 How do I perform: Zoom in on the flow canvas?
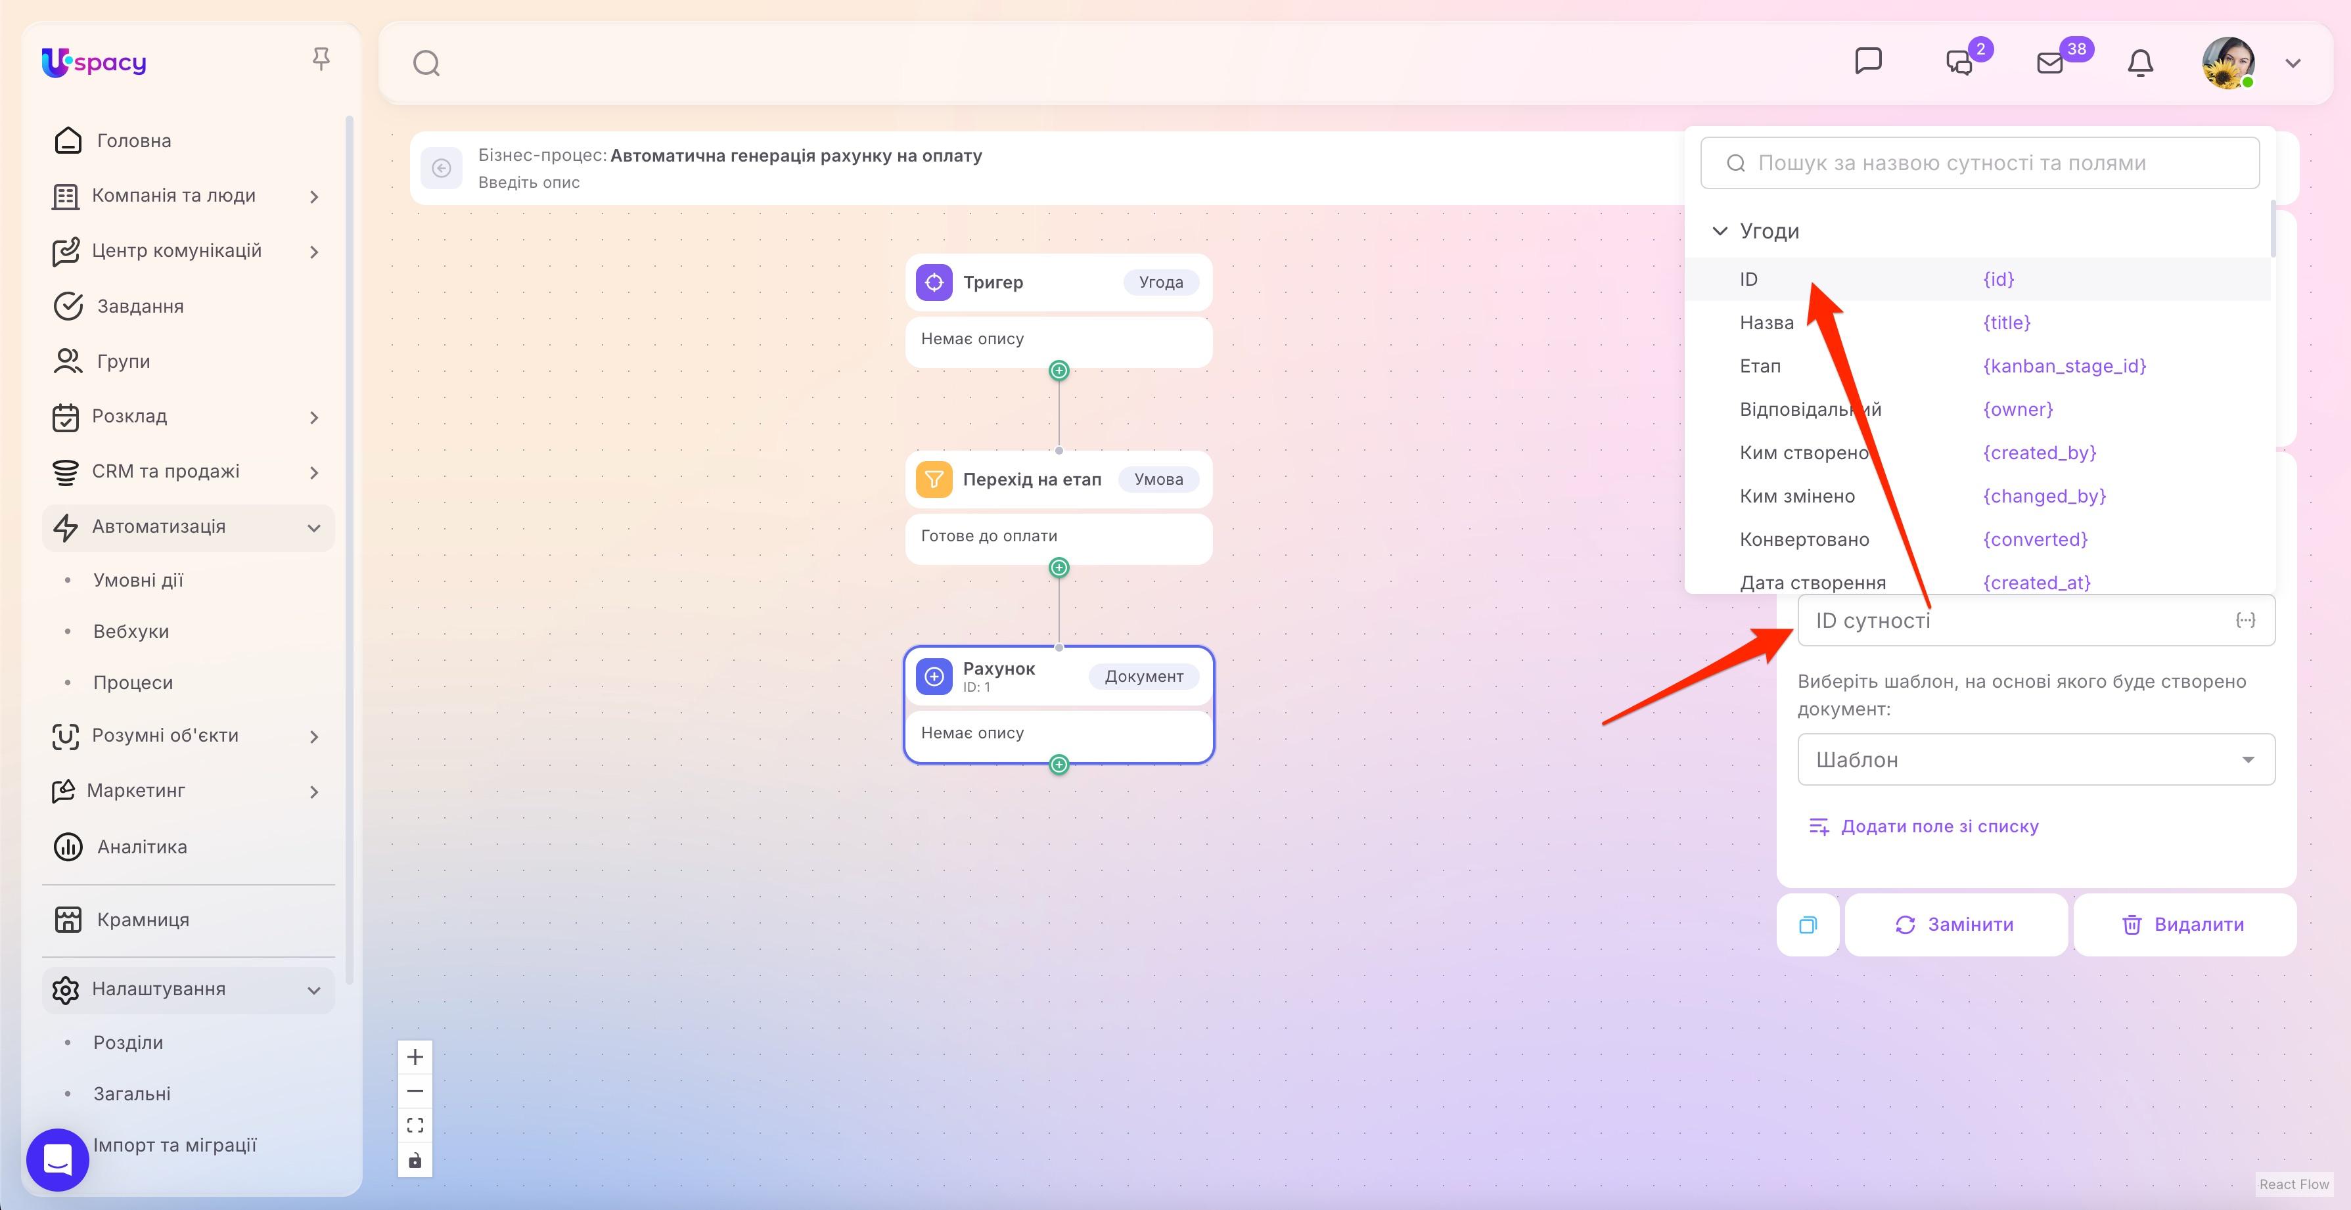pyautogui.click(x=415, y=1057)
